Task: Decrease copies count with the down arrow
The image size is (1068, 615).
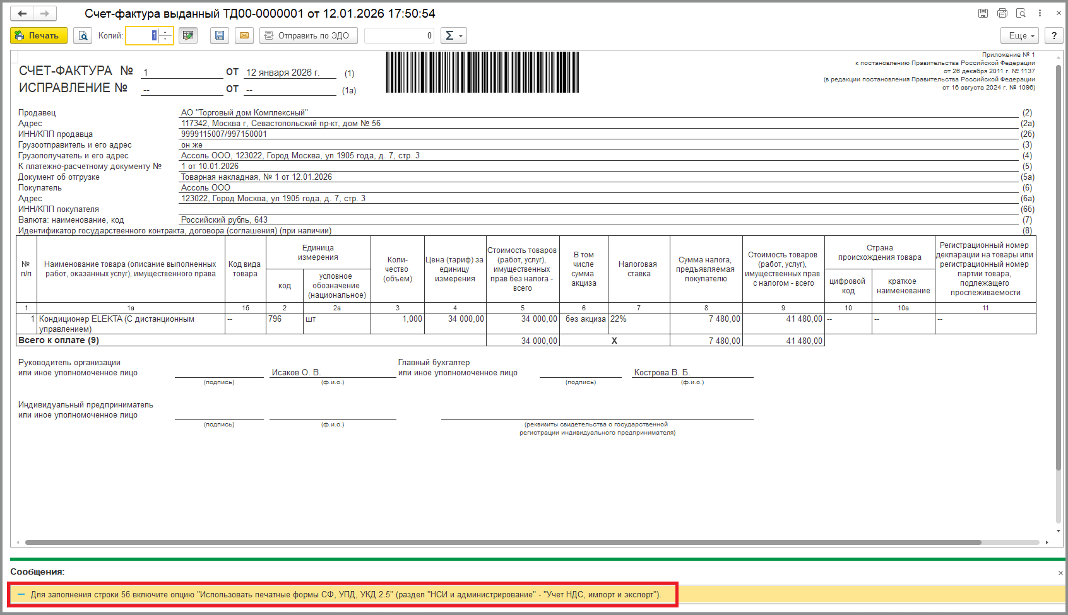Action: coord(165,40)
